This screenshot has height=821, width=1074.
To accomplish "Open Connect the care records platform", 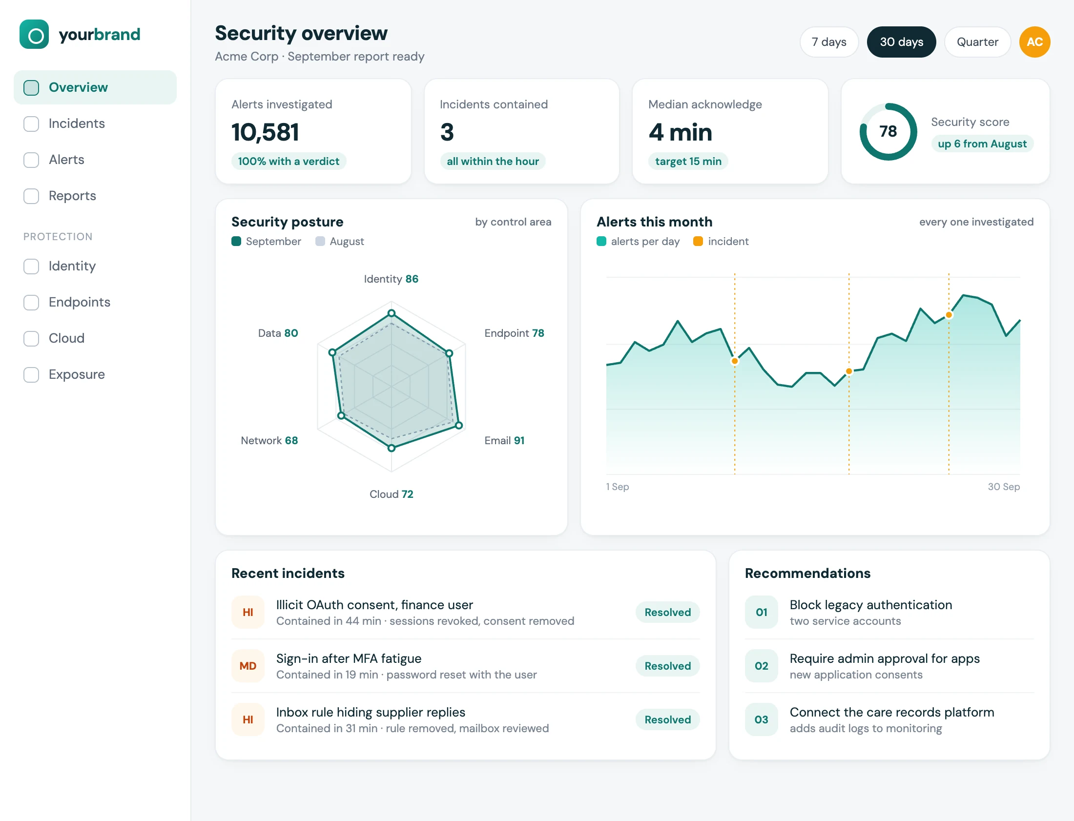I will 889,720.
